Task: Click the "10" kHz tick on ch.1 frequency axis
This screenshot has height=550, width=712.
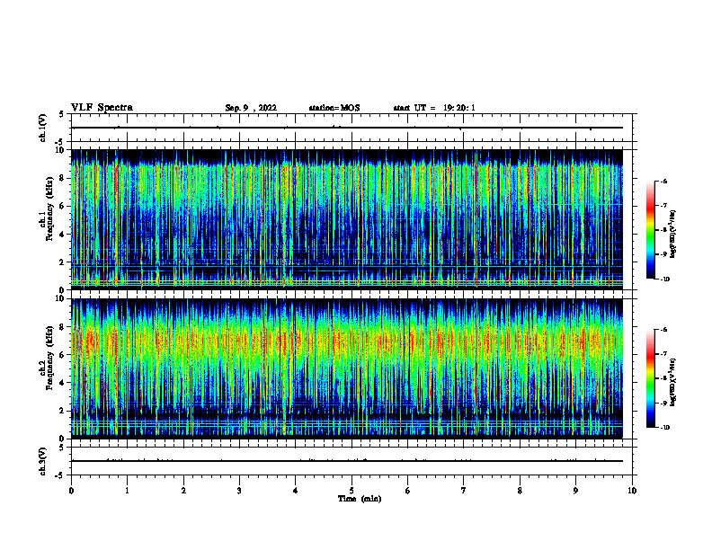Action: point(61,150)
